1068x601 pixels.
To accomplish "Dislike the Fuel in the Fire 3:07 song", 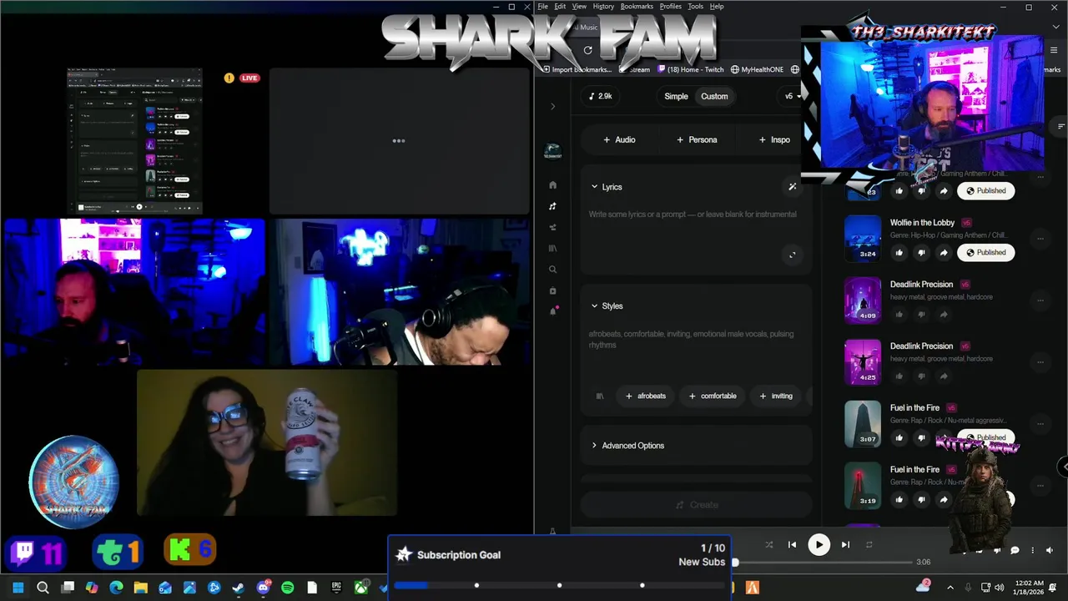I will coord(921,438).
